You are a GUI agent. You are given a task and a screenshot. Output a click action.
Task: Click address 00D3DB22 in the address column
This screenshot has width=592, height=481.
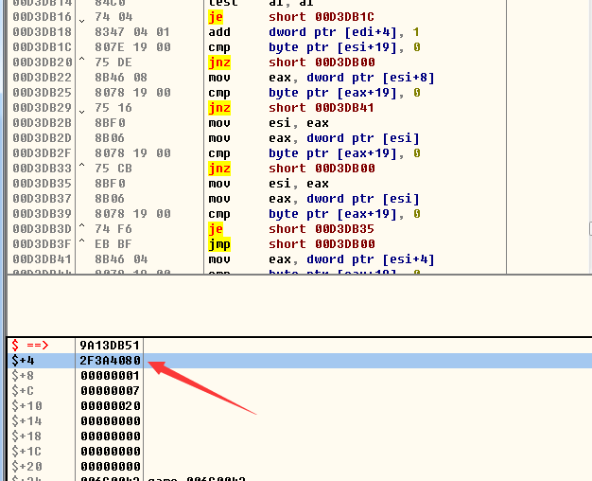coord(42,78)
